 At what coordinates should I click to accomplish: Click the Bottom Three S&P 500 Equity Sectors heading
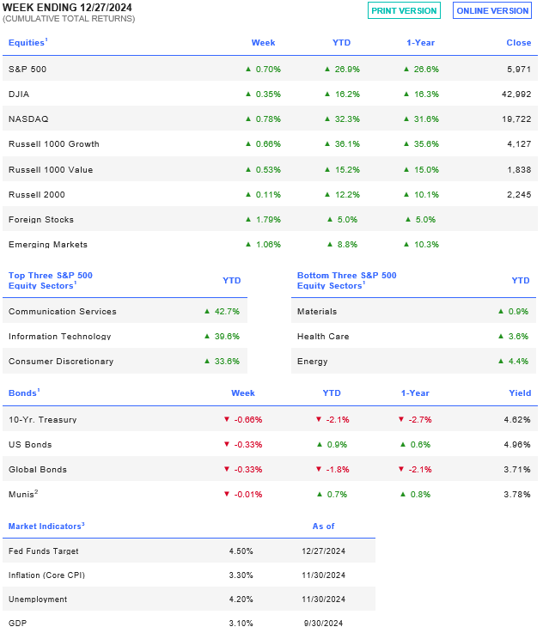pos(347,281)
